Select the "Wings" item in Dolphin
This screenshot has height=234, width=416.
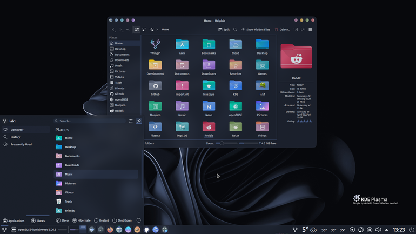click(x=155, y=46)
